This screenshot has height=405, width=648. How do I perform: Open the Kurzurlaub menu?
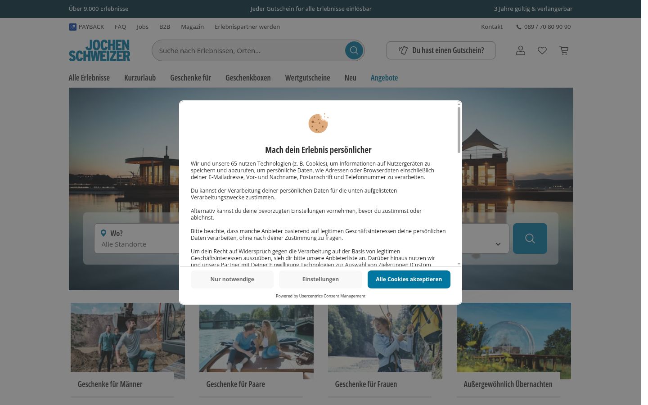pos(140,78)
